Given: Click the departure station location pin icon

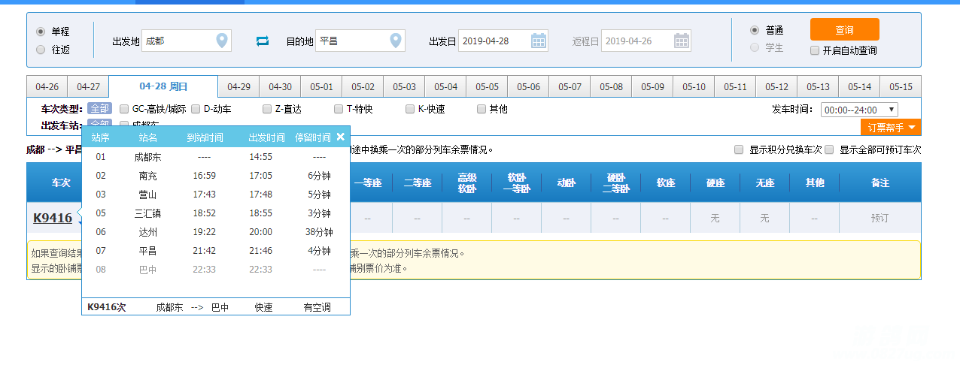Looking at the screenshot, I should click(222, 41).
